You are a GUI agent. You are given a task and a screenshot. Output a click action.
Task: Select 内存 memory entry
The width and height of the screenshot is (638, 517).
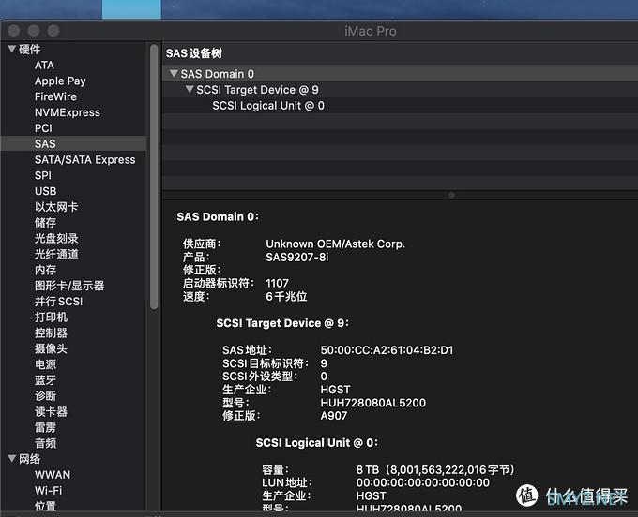[46, 270]
